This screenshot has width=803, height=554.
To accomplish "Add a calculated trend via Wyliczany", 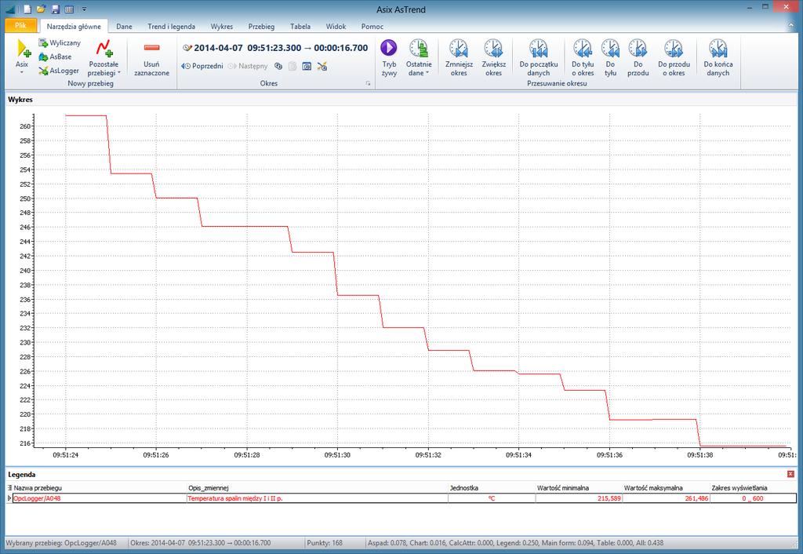I will tap(60, 42).
